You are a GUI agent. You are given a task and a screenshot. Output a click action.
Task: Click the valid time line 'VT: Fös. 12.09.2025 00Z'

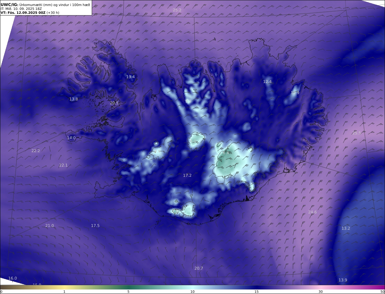click(23, 13)
